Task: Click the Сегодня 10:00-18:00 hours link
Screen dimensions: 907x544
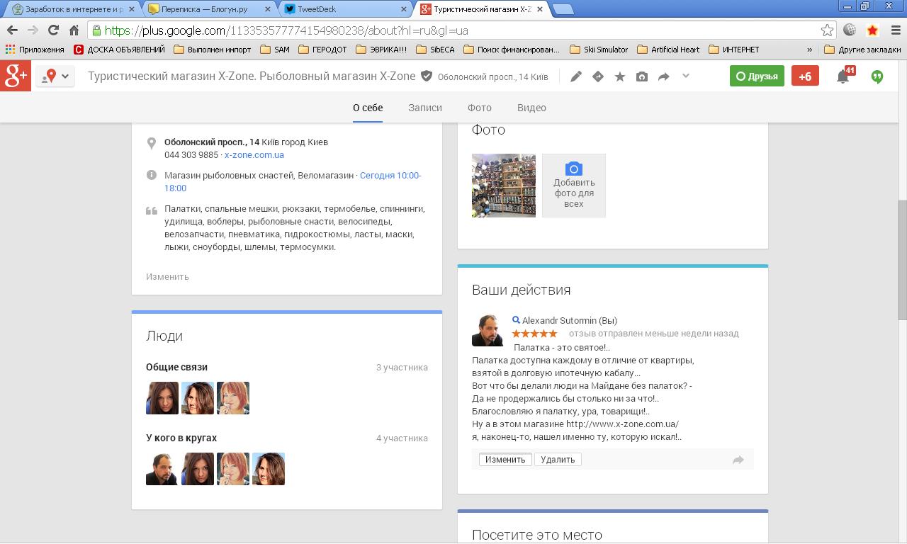Action: [x=293, y=181]
